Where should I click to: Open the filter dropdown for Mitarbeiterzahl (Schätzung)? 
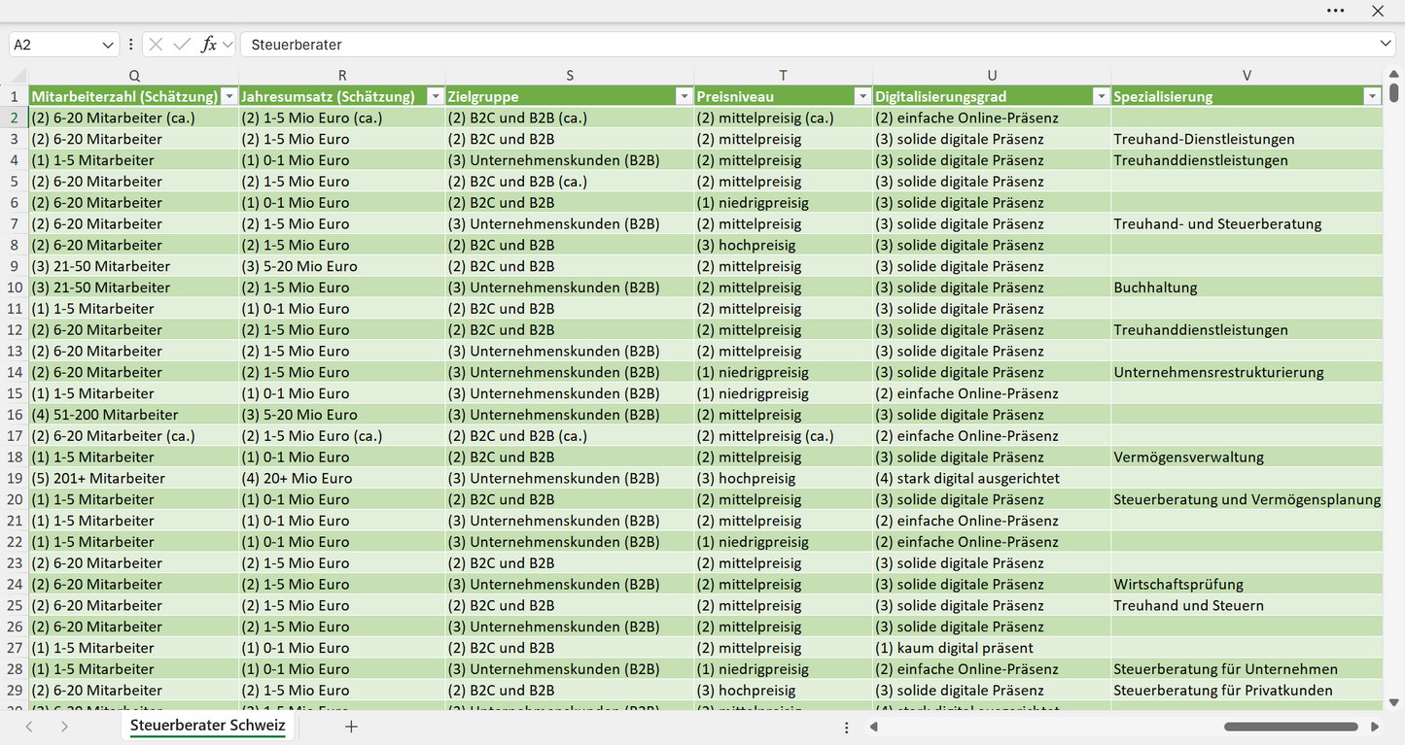(228, 96)
